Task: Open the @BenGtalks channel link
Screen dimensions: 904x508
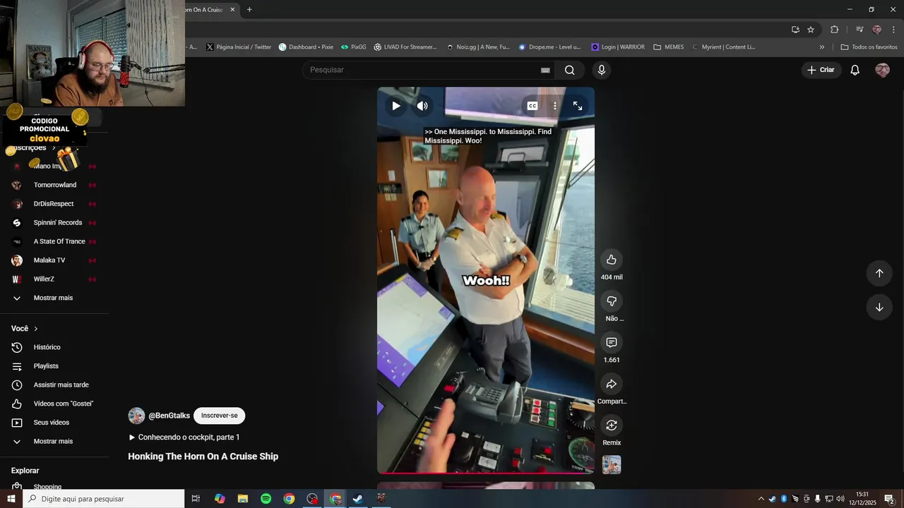Action: (x=169, y=416)
